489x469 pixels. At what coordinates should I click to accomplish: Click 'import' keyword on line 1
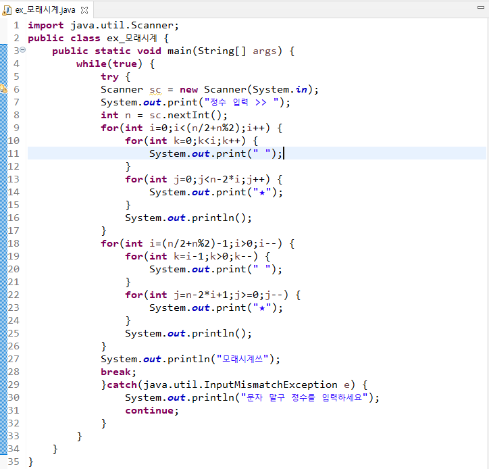[x=45, y=25]
